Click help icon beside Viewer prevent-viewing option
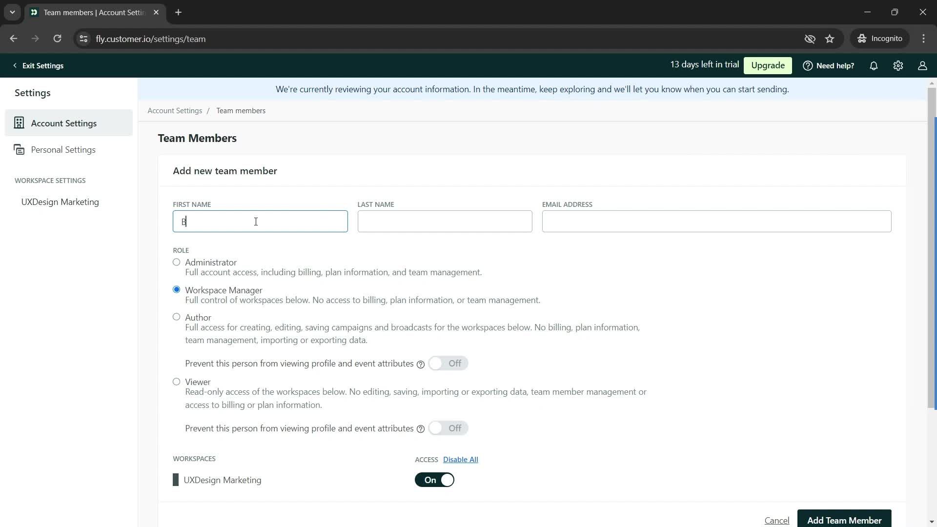This screenshot has width=937, height=527. coord(421,429)
